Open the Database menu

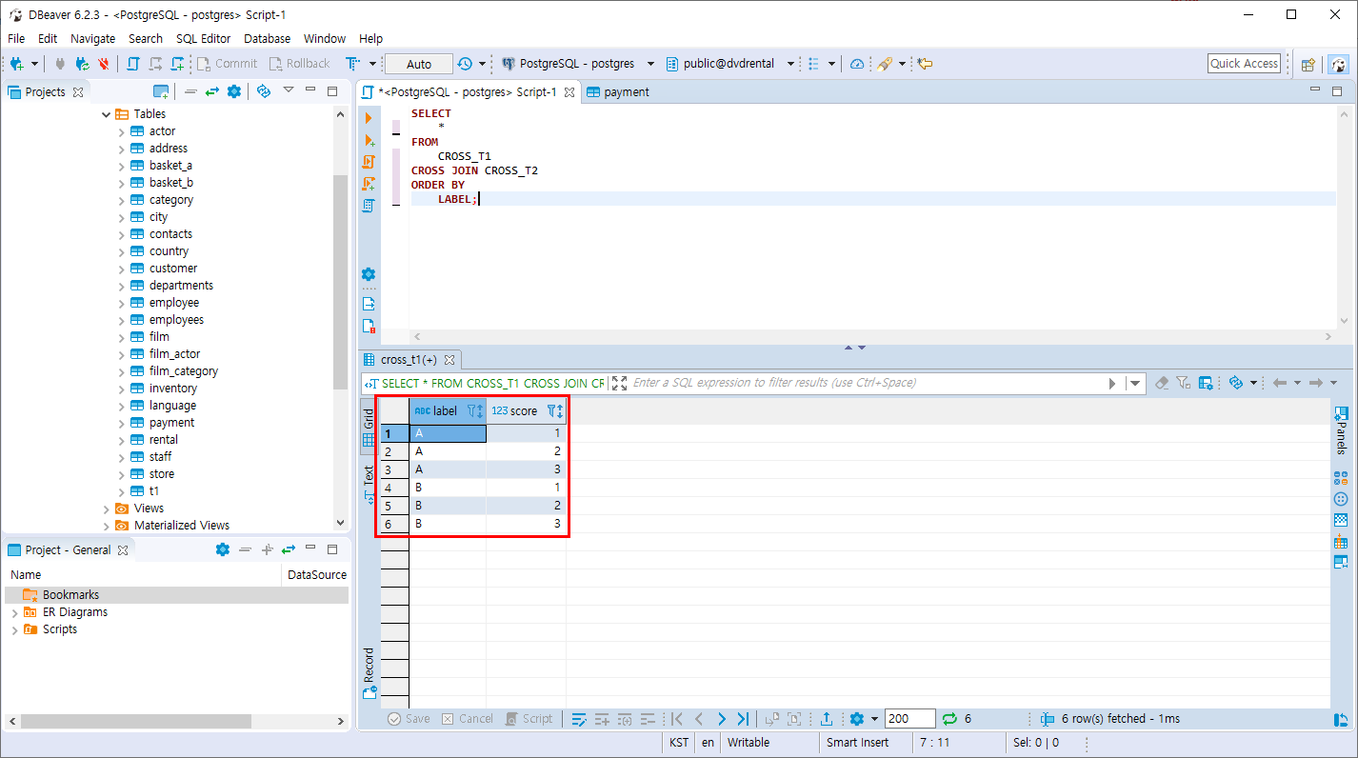[267, 38]
